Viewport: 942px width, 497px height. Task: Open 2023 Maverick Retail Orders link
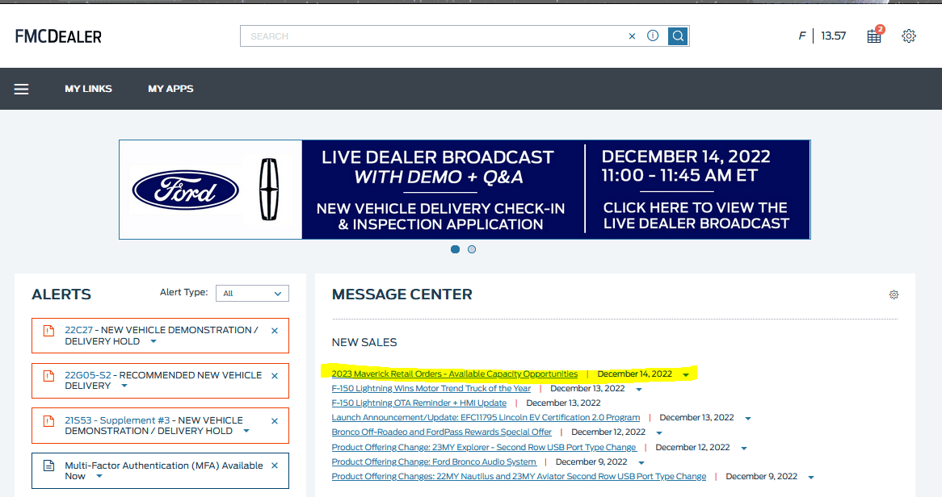tap(455, 374)
